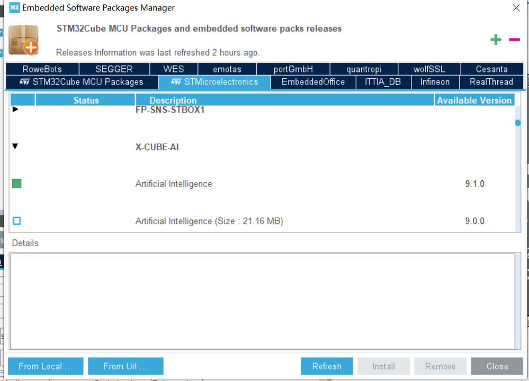Close the Embedded Software Packages Manager window

coord(516,8)
